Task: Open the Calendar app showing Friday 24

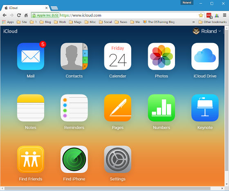Action: pyautogui.click(x=118, y=56)
